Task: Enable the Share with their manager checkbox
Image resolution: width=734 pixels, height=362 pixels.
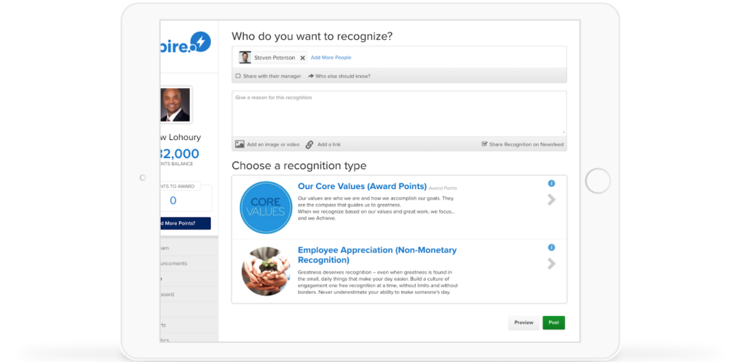Action: [x=238, y=75]
